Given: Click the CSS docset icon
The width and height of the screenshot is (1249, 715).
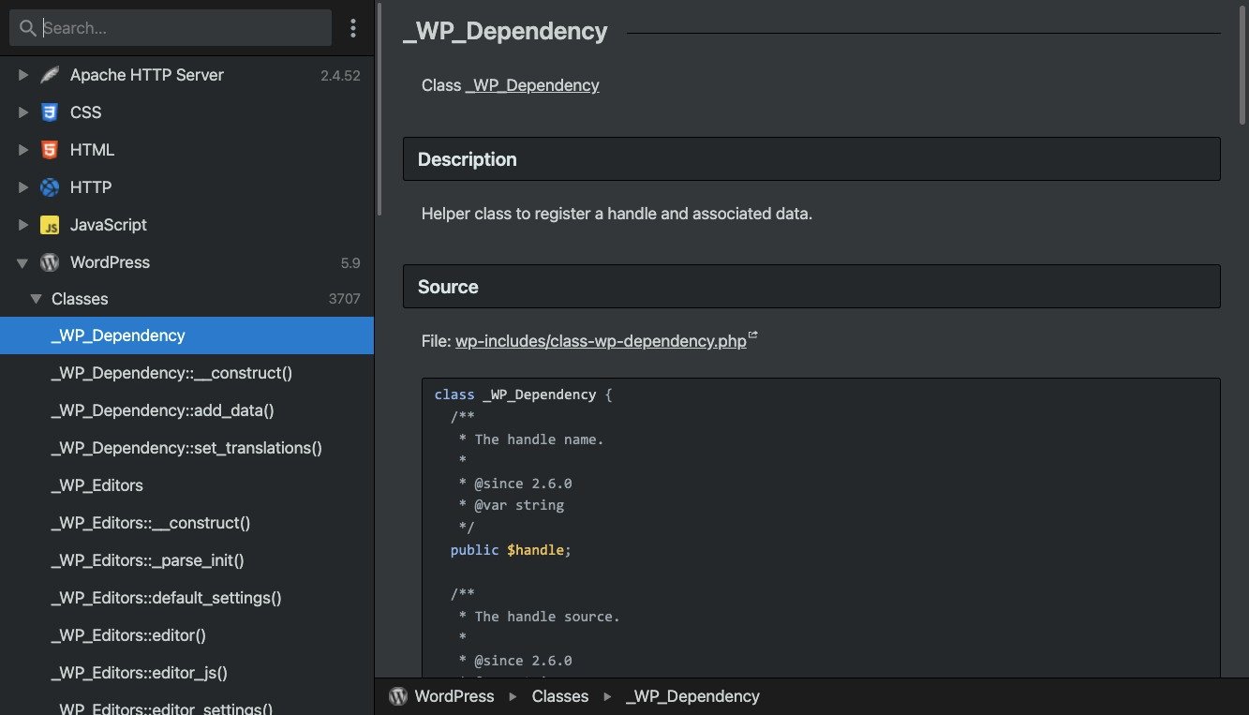Looking at the screenshot, I should (48, 112).
